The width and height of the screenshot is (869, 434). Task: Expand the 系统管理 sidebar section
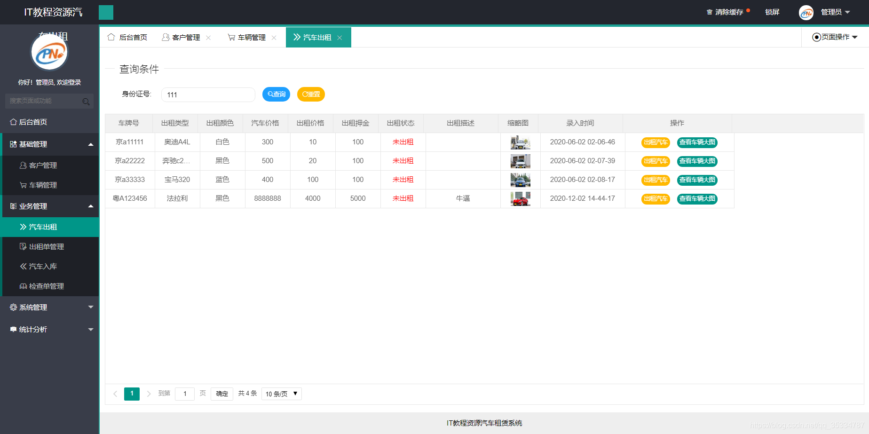point(49,307)
